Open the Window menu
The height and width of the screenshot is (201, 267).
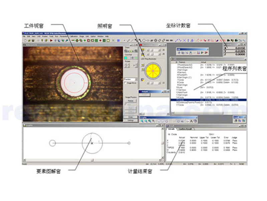coord(100,36)
